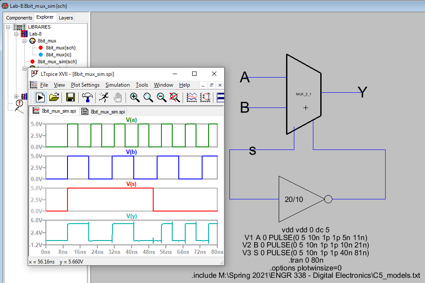Click the Zoom full extents icon
This screenshot has height=283, width=425.
174,98
